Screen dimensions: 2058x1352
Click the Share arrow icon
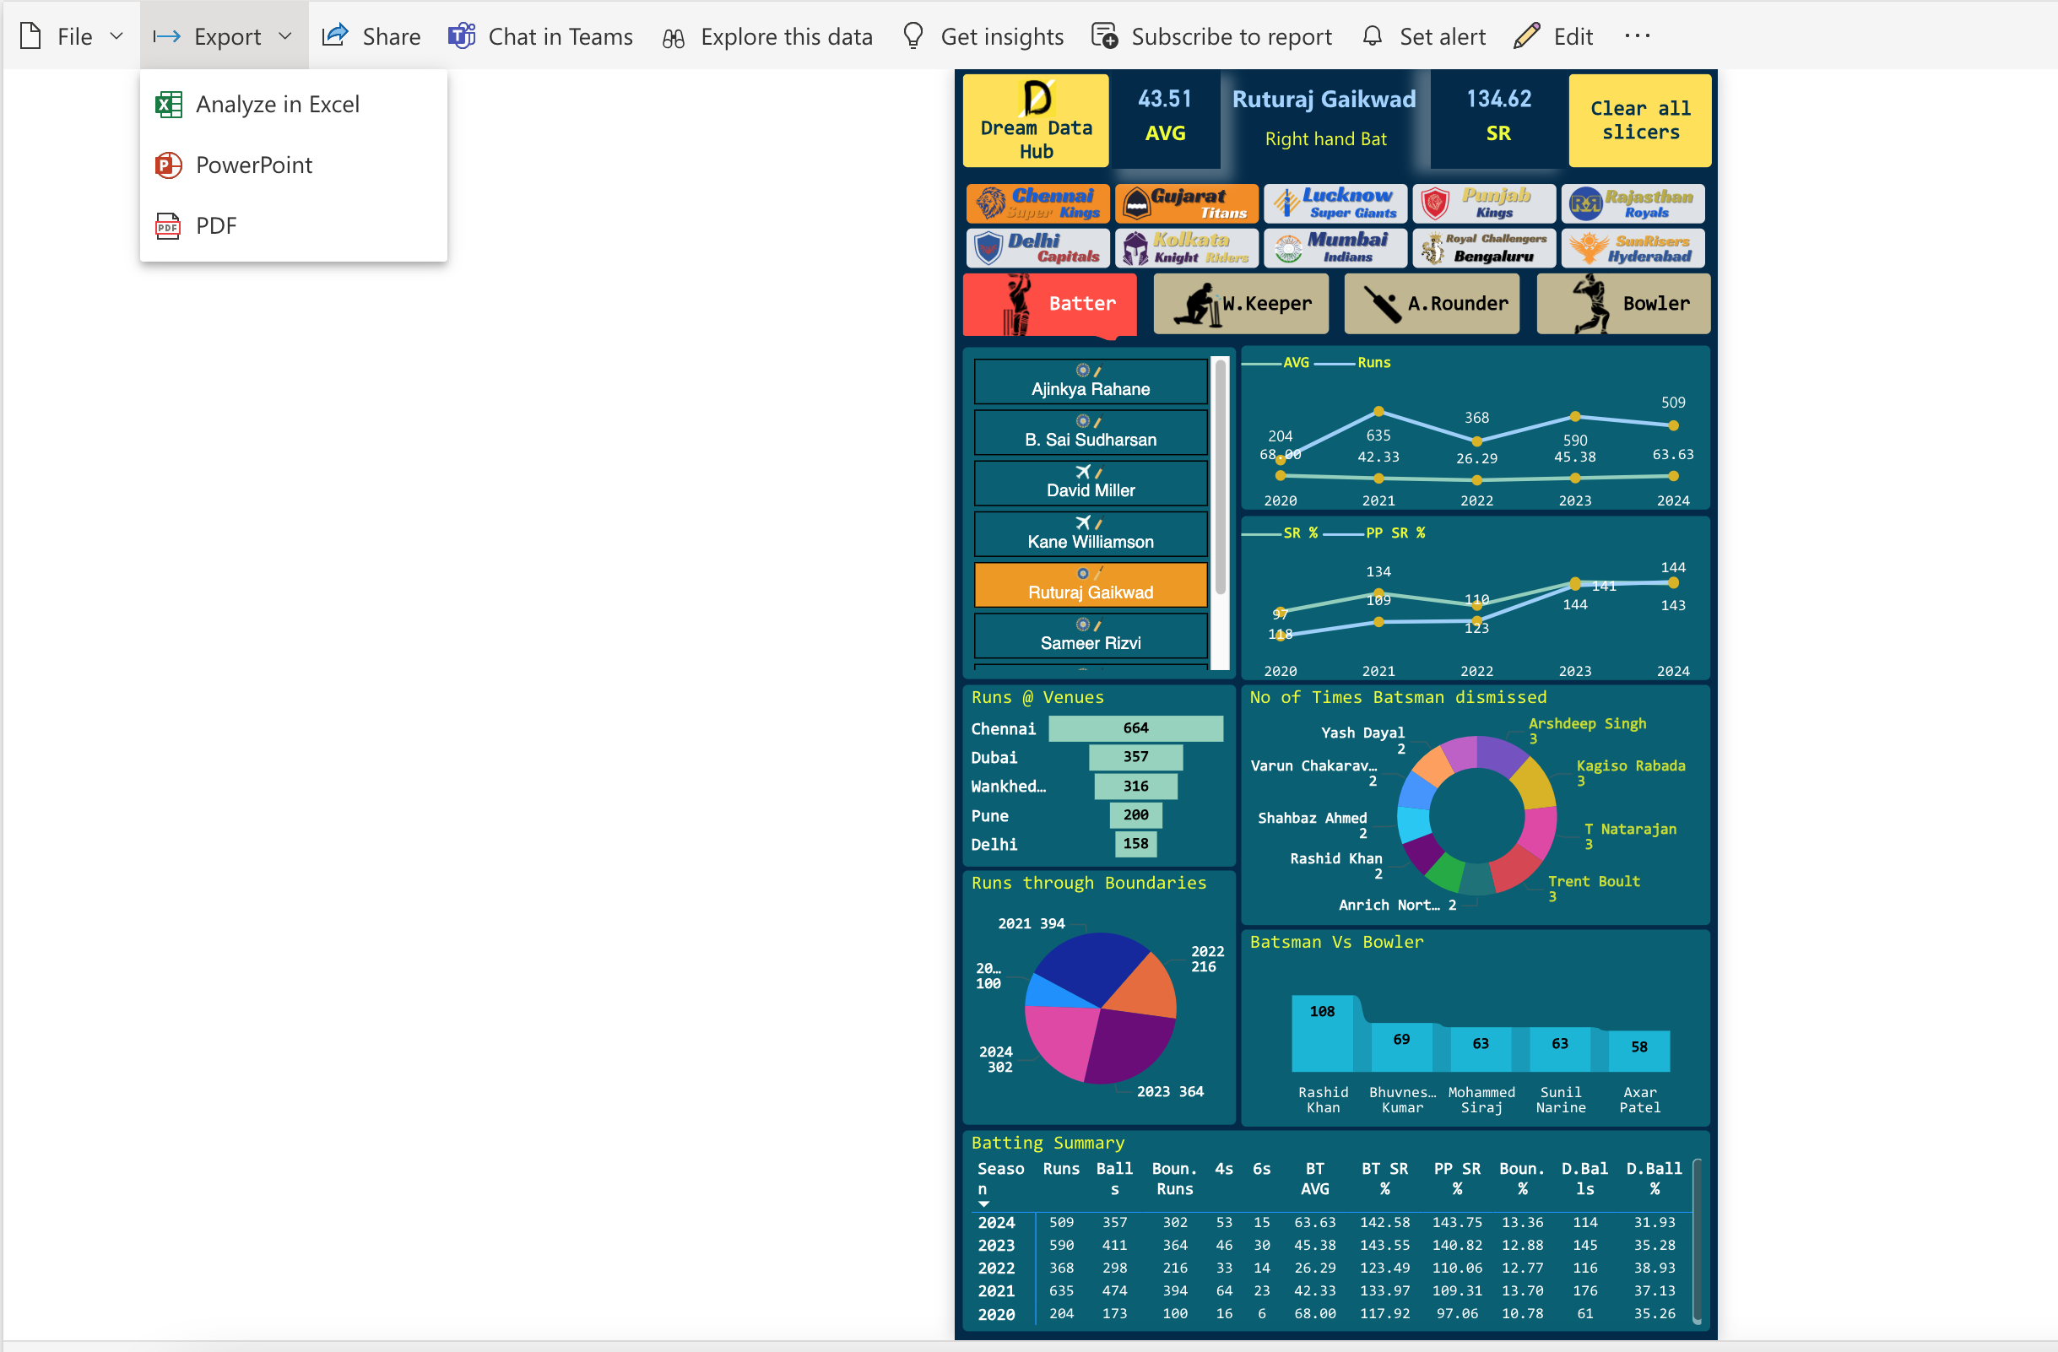(334, 35)
